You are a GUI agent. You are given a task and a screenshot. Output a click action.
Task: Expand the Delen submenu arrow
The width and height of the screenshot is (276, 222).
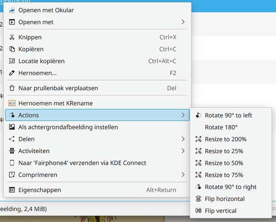click(183, 139)
